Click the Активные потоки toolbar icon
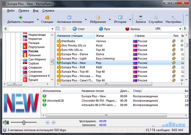The height and width of the screenshot is (135, 191). point(69,17)
